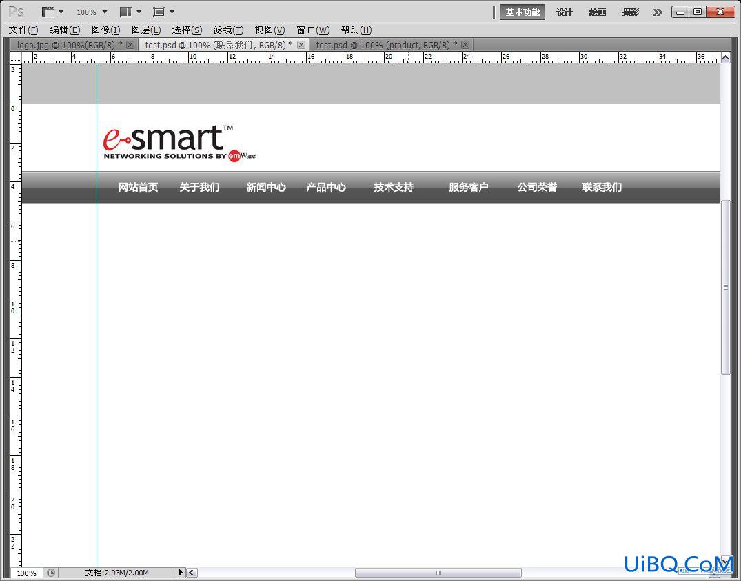The height and width of the screenshot is (581, 741).
Task: Expand the Screen Mode dropdown arrow
Action: [172, 12]
